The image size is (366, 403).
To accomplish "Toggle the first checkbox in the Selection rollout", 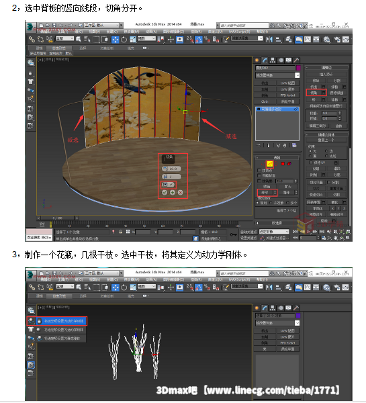I will click(x=259, y=170).
